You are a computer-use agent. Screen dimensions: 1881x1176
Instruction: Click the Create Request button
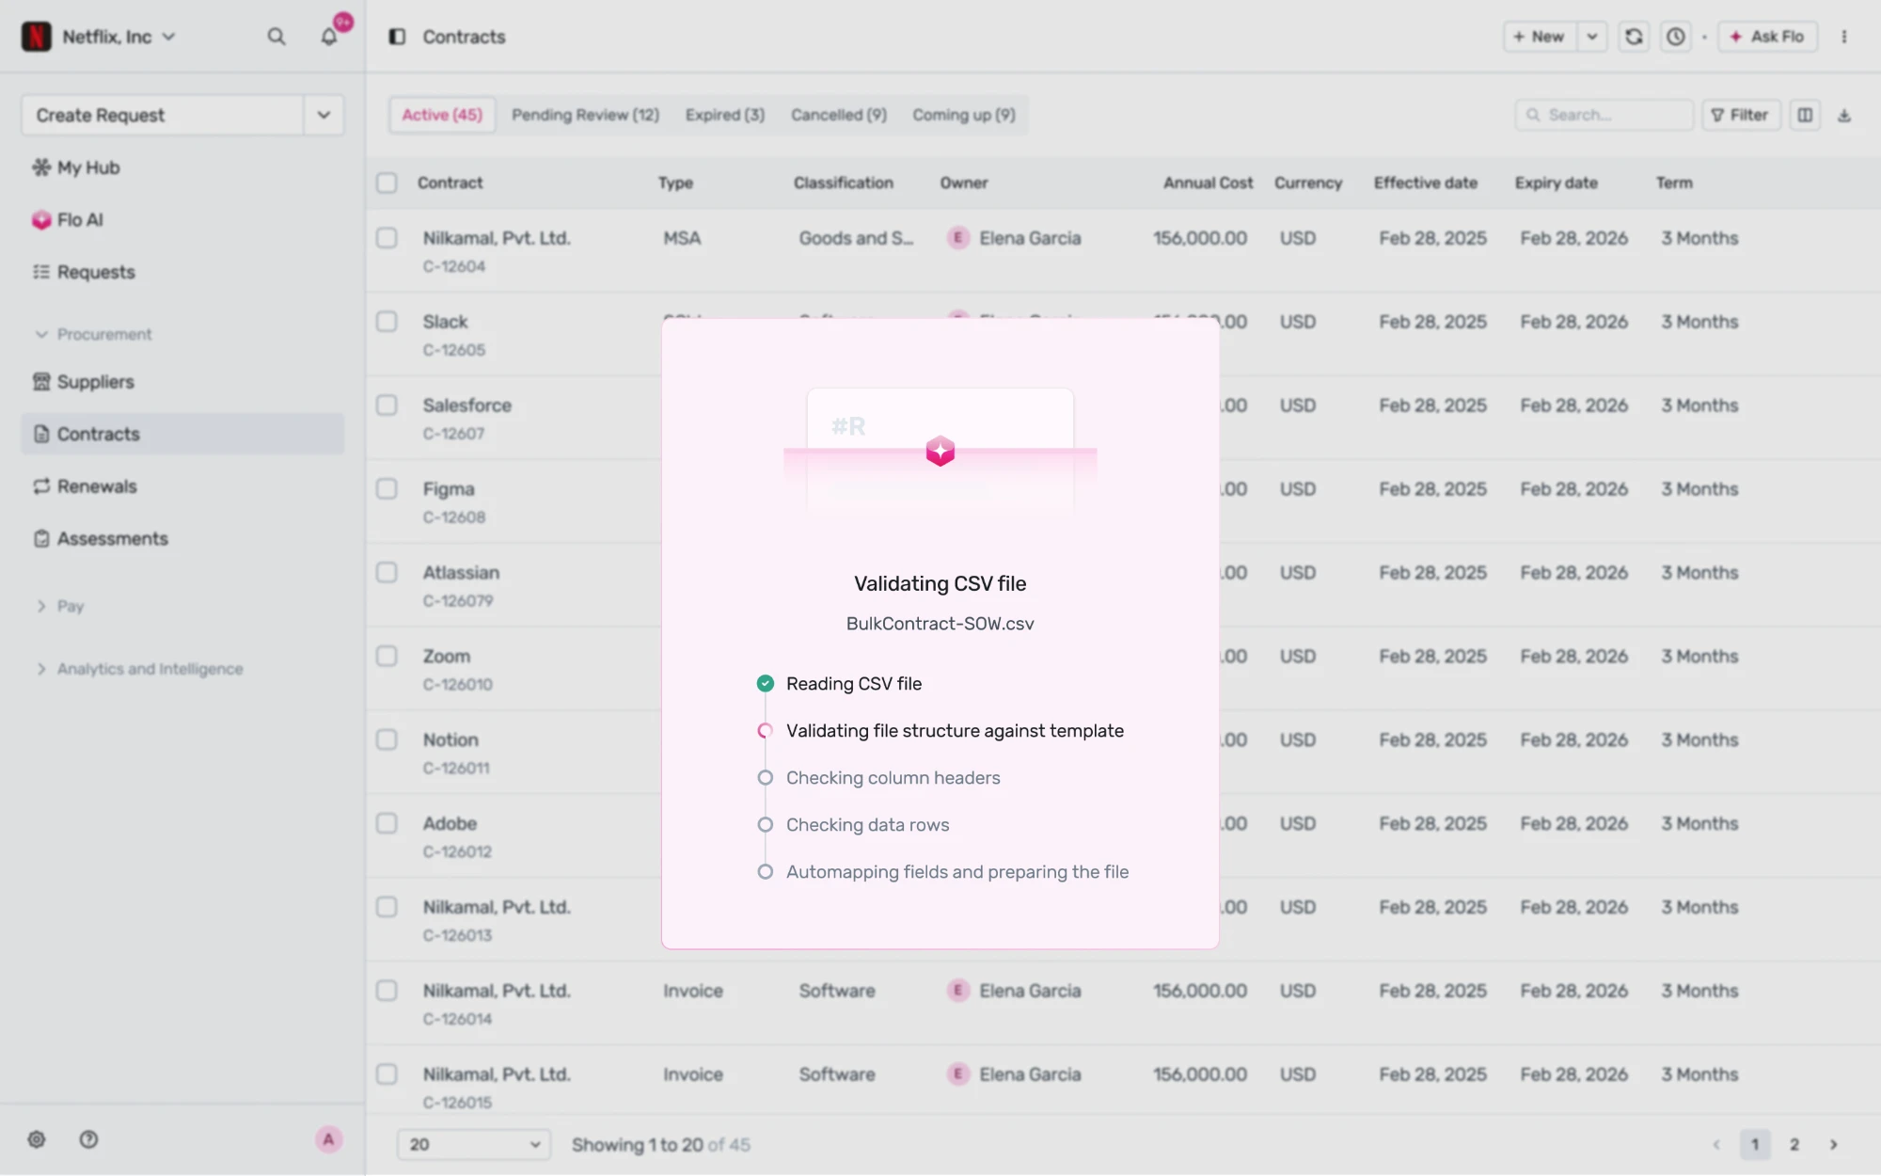(163, 115)
